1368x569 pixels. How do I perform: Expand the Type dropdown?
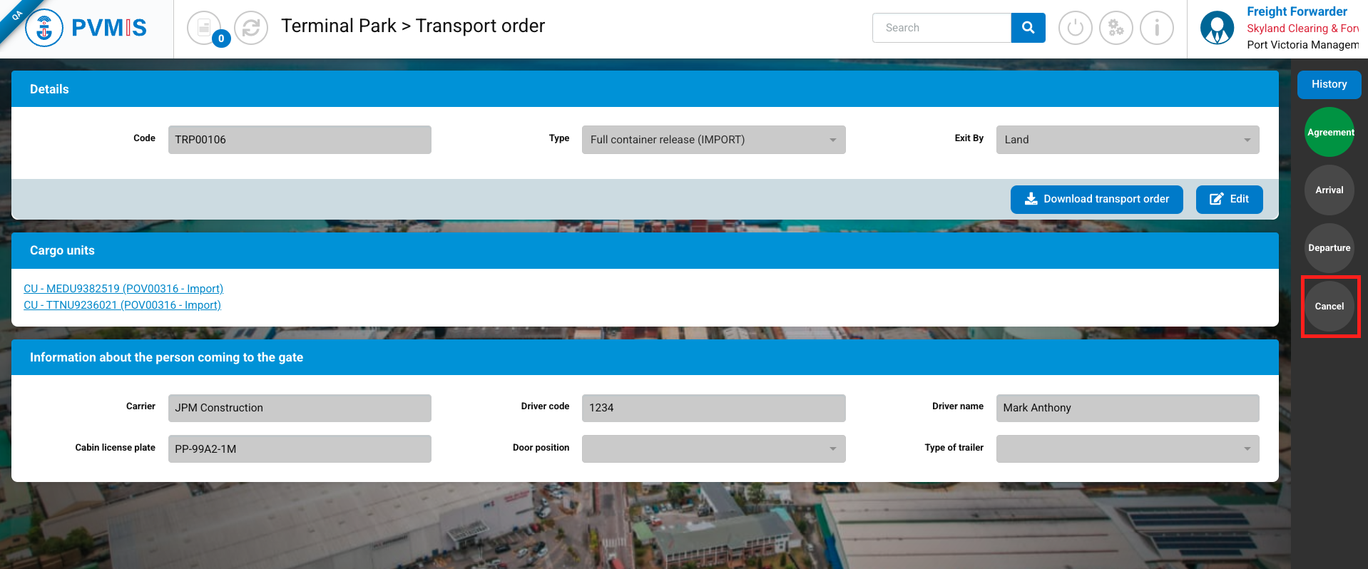pos(713,140)
